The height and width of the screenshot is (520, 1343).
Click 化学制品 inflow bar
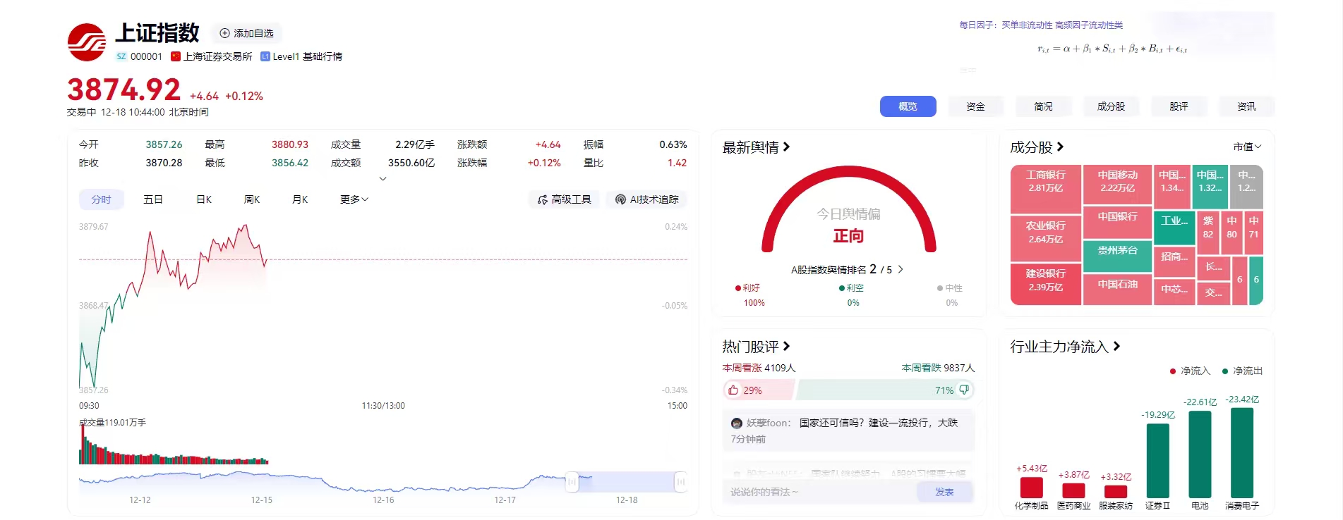tap(1031, 488)
